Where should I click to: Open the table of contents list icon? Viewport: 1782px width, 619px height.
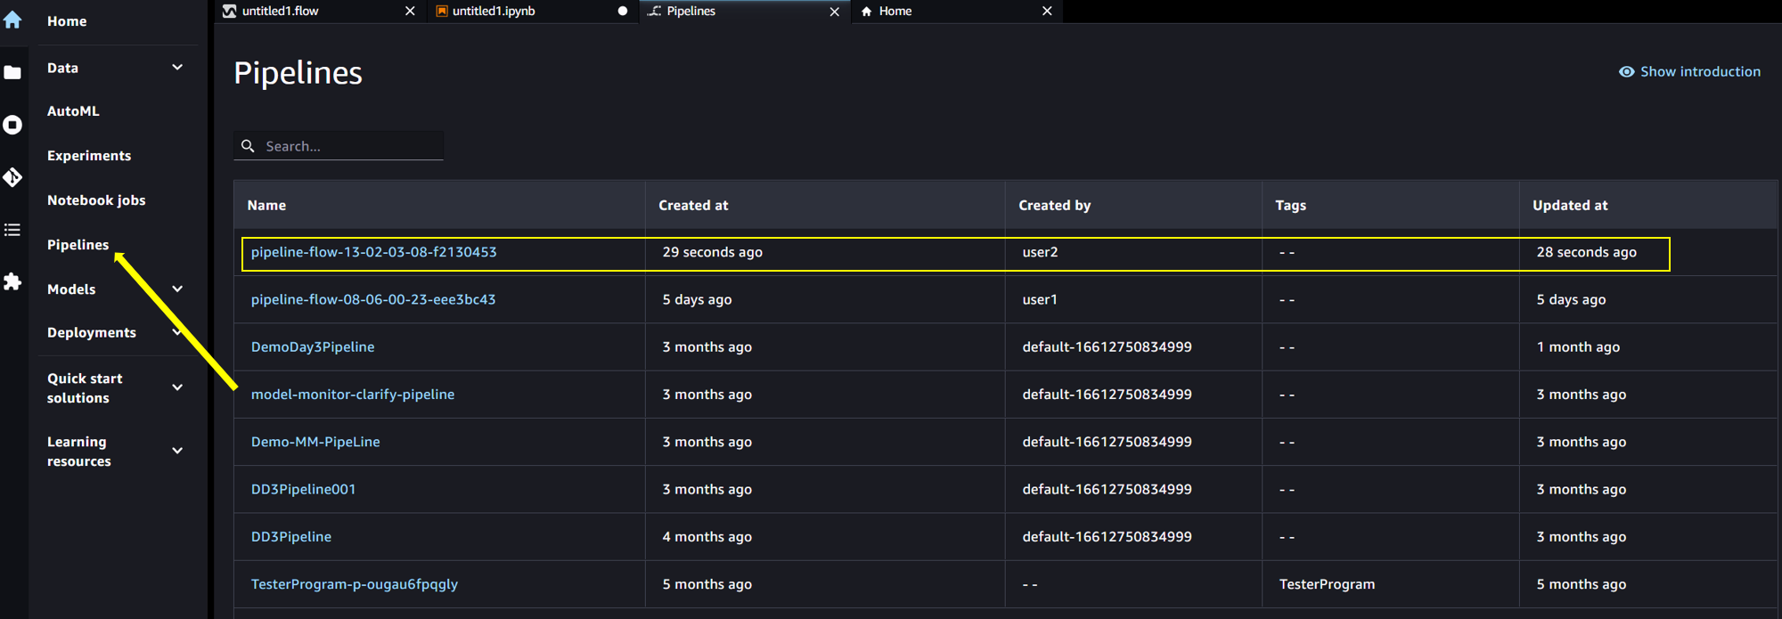12,230
